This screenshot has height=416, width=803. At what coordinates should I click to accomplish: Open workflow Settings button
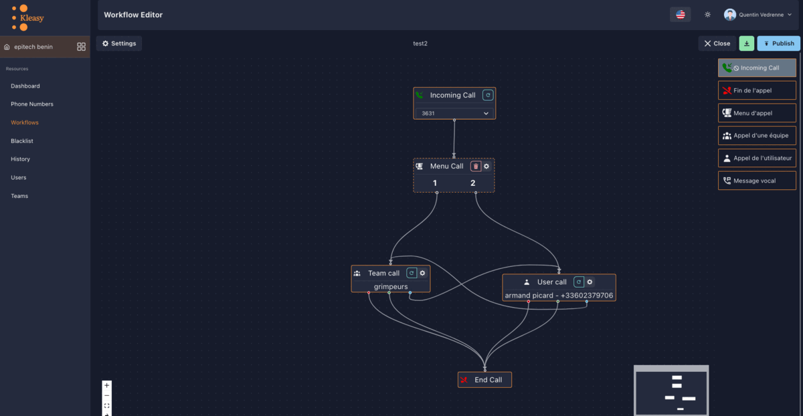pos(119,43)
